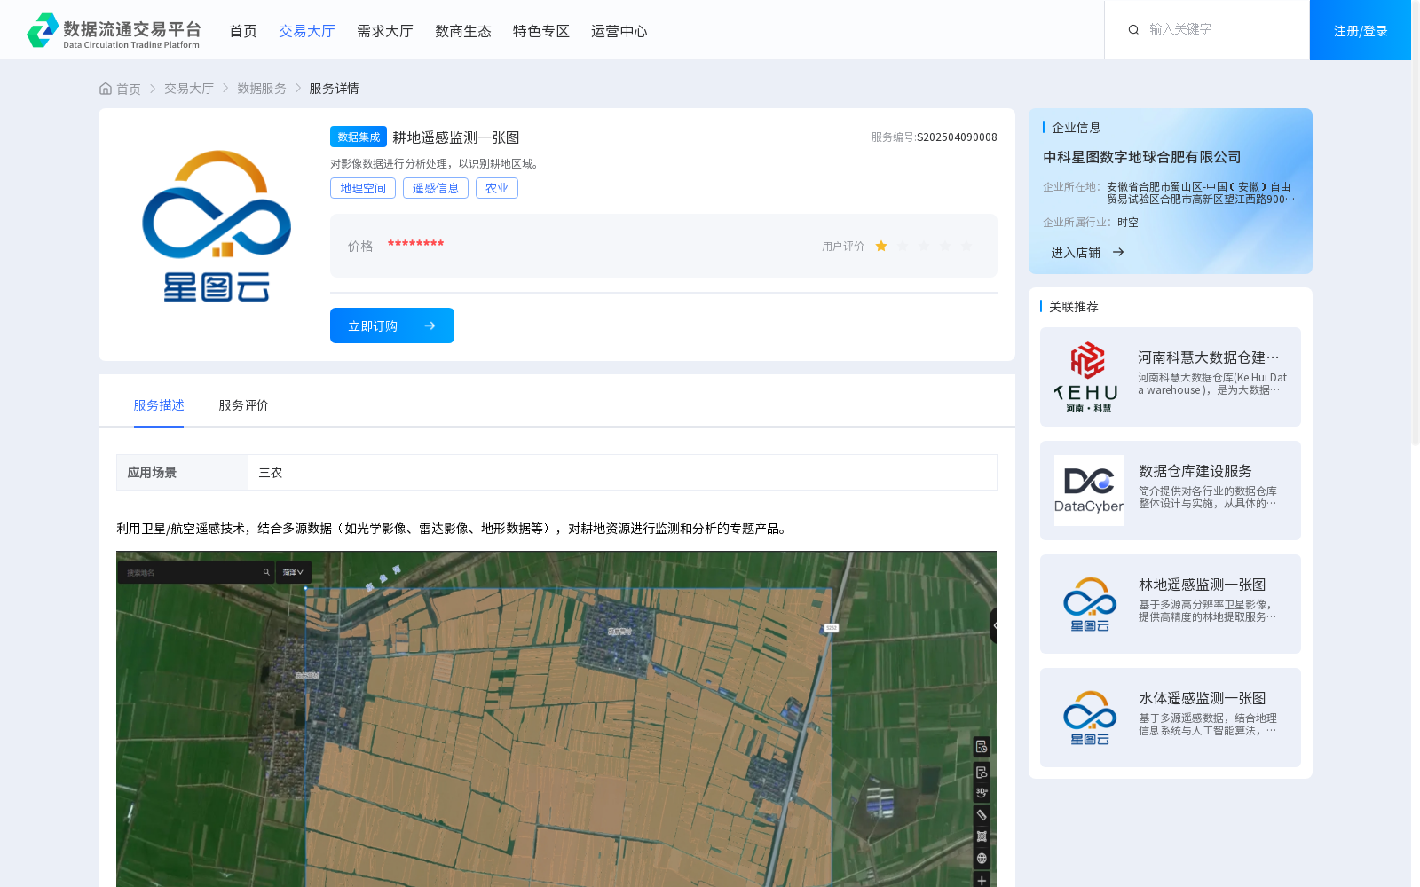Screen dimensions: 1420x887
Task: Click the 数据集成 badge
Action: pos(359,137)
